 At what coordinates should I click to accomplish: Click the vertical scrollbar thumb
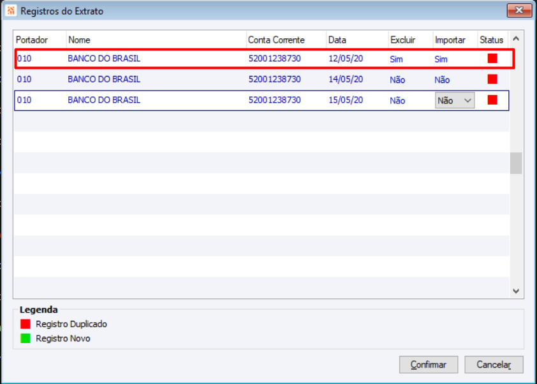pyautogui.click(x=516, y=163)
